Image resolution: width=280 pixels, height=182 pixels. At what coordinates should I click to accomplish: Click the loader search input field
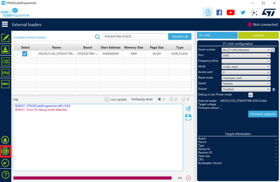[x=135, y=37]
